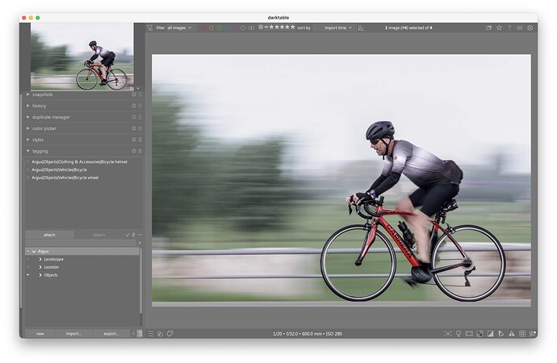
Task: Click reset icon on duplicate manager row
Action: [134, 117]
